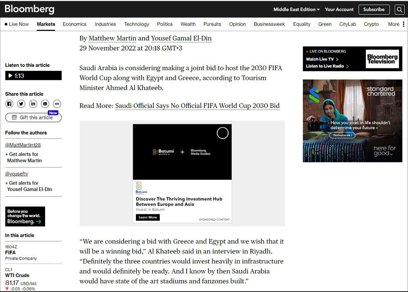408x292 pixels.
Task: Share article via Facebook icon
Action: click(10, 104)
